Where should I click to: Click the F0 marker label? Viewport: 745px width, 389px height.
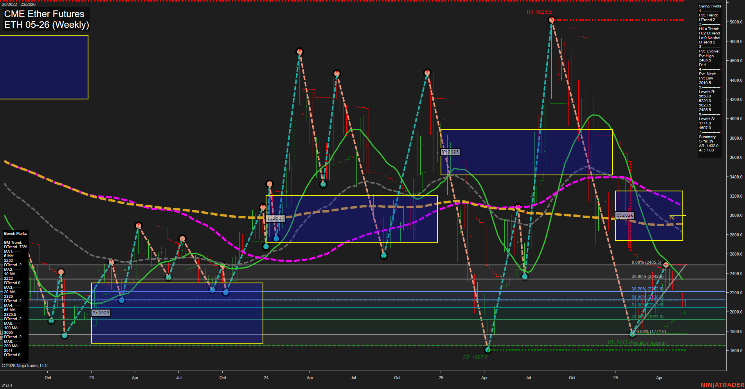click(x=672, y=218)
